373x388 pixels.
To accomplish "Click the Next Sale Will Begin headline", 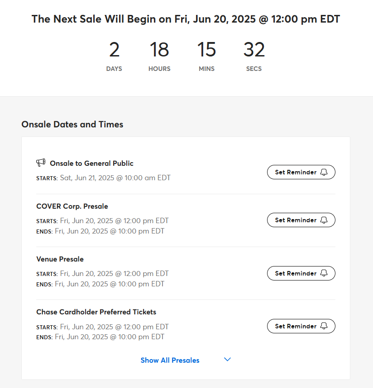I will pos(186,19).
